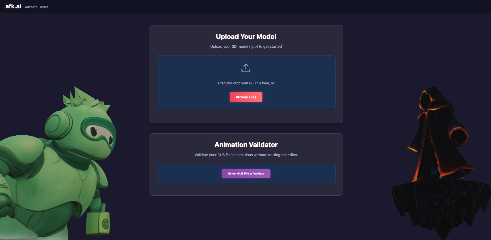Click 'Upload your 3D model (.glb)' subtitle

coord(246,46)
